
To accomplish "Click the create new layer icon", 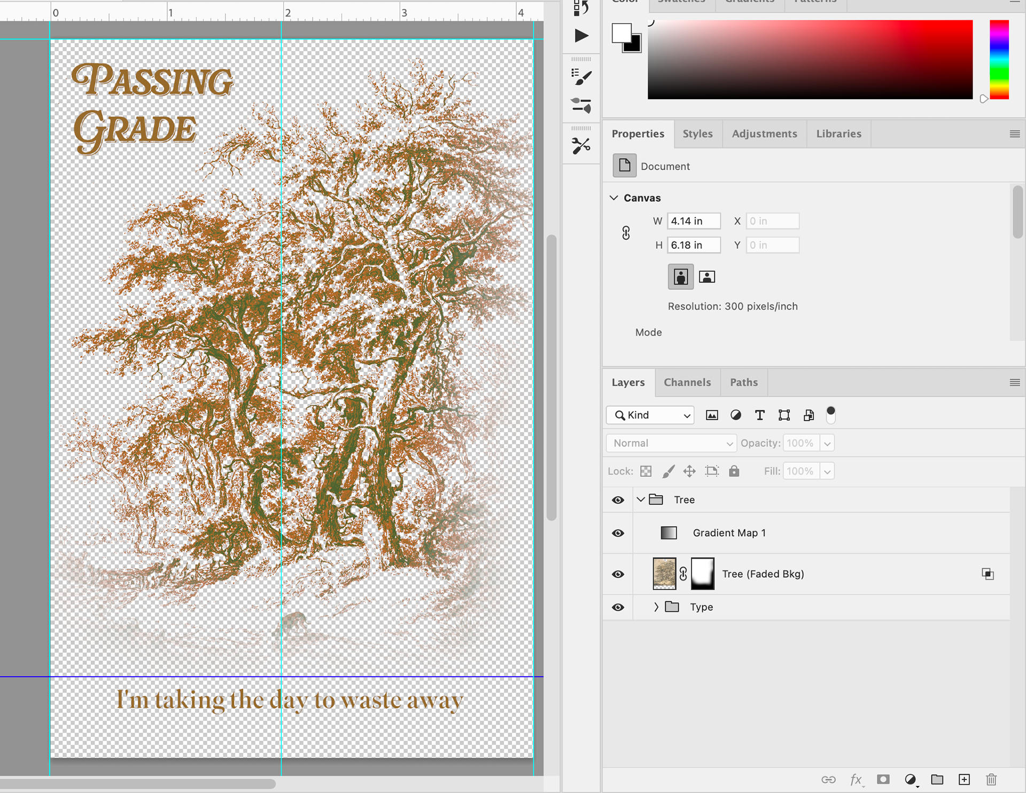I will [x=964, y=780].
